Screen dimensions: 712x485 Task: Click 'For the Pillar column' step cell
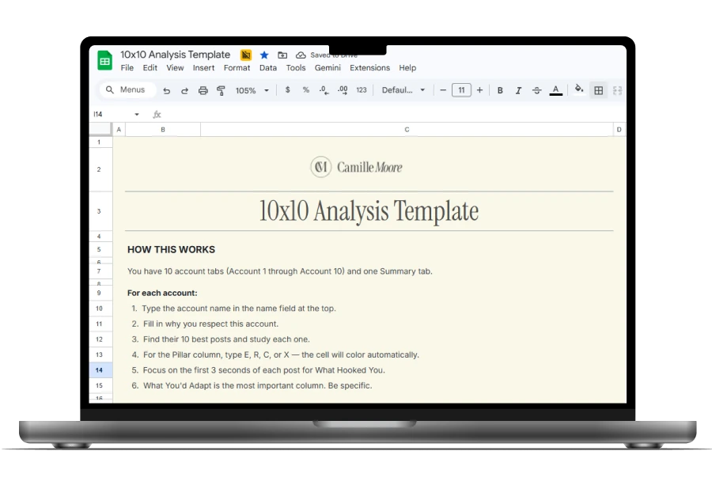coord(275,354)
